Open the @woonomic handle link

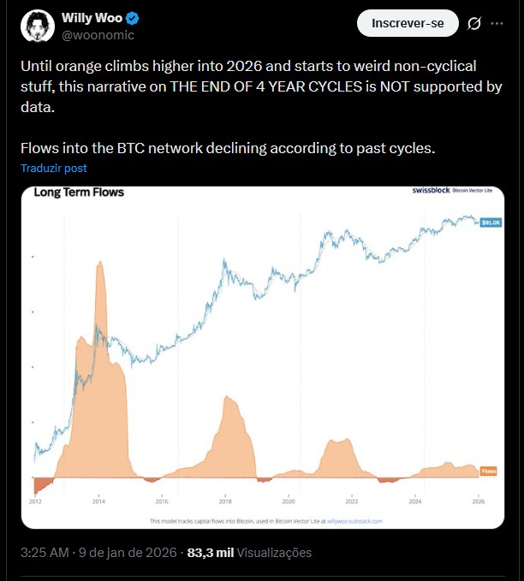(x=98, y=35)
